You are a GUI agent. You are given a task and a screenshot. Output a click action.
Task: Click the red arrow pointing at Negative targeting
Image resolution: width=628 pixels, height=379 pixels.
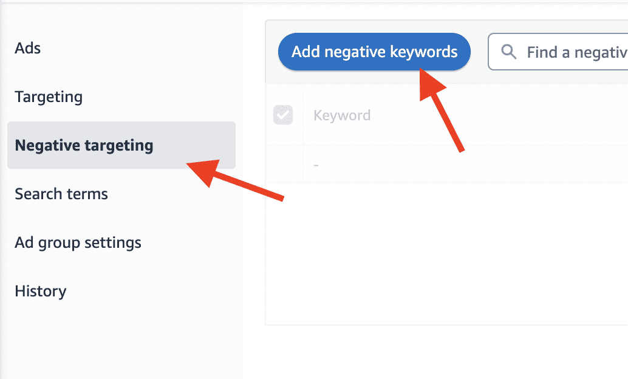point(234,179)
